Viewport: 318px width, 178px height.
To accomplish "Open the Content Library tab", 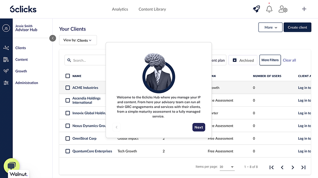I will click(152, 9).
